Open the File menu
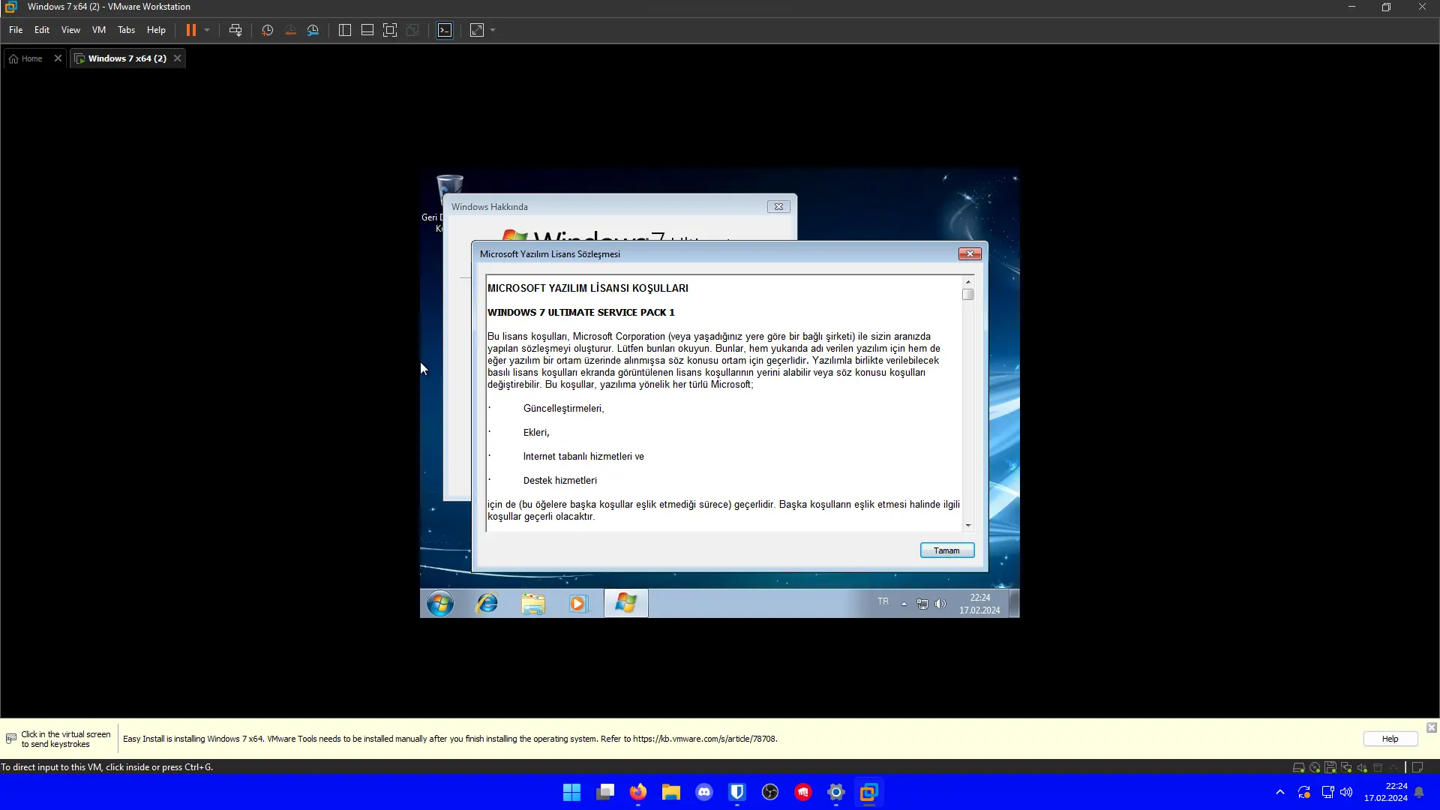The width and height of the screenshot is (1440, 810). point(16,30)
